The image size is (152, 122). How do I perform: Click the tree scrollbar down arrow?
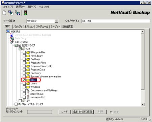point(143,104)
